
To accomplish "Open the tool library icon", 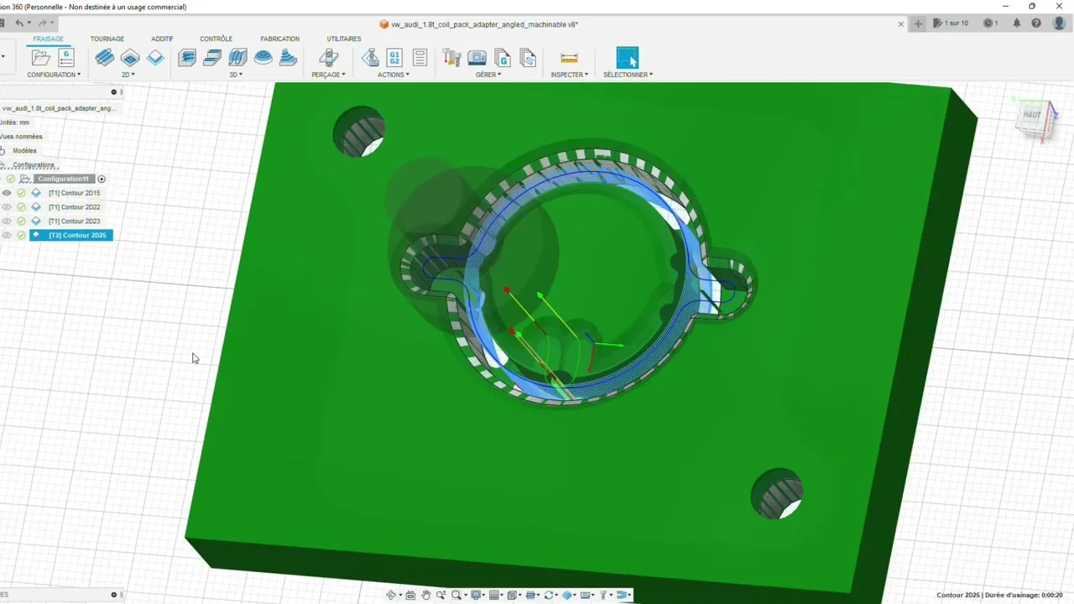I will pos(451,58).
